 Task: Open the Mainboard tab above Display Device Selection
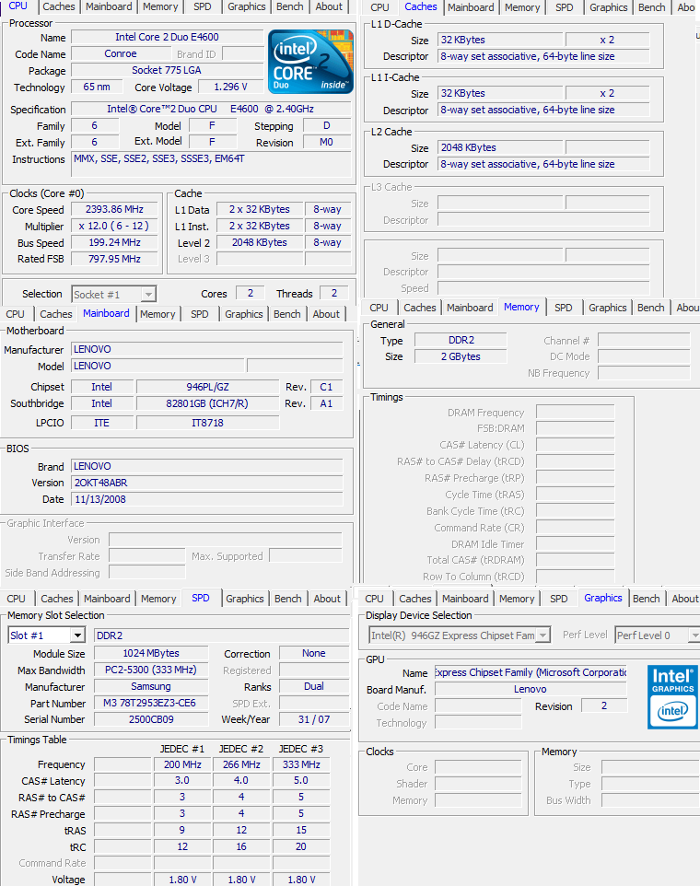[x=465, y=599]
